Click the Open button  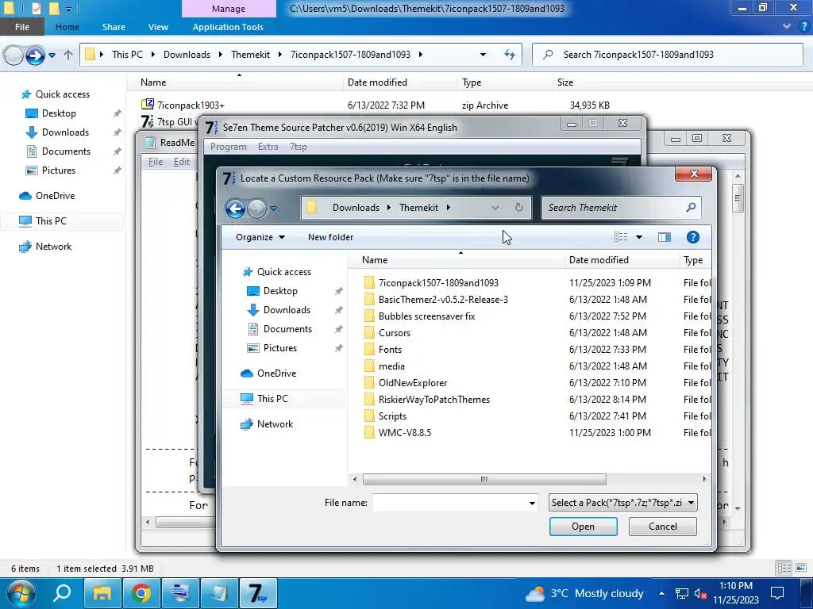click(584, 527)
